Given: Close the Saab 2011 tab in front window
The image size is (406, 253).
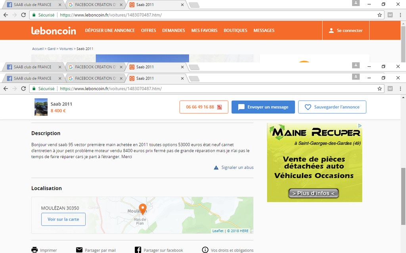Looking at the screenshot, I should point(182,78).
